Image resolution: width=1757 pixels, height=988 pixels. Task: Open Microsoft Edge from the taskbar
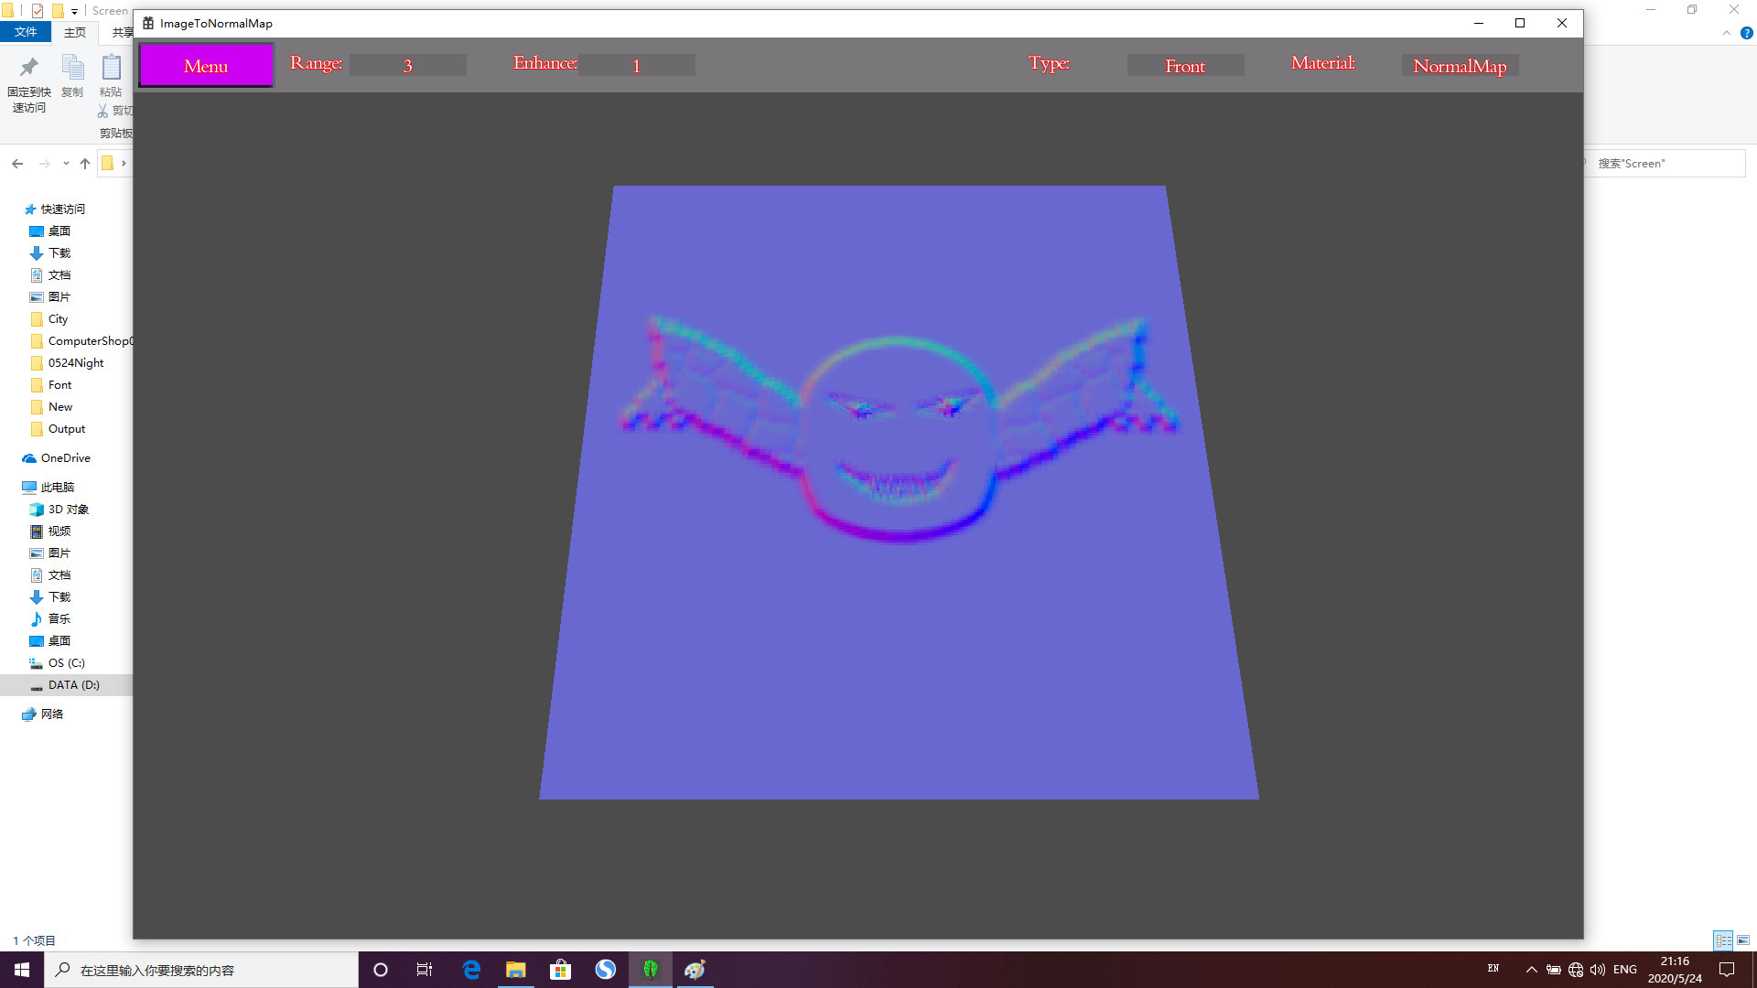pyautogui.click(x=471, y=970)
